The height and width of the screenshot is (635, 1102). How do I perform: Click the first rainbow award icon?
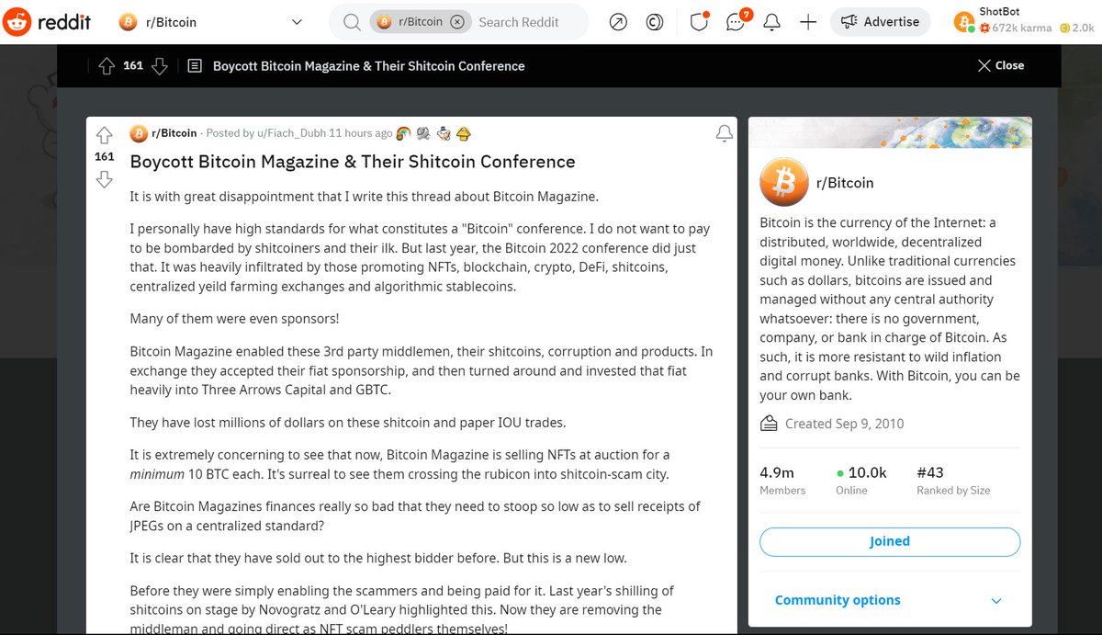(x=403, y=134)
